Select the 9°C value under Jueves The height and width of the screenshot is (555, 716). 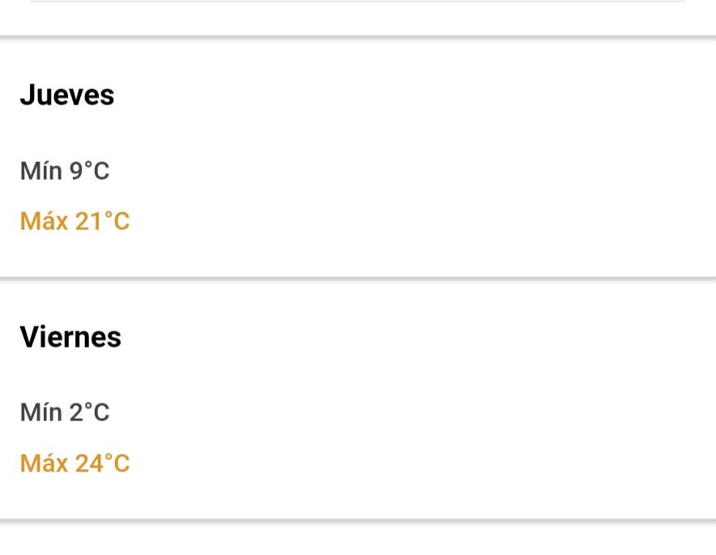[x=89, y=171]
